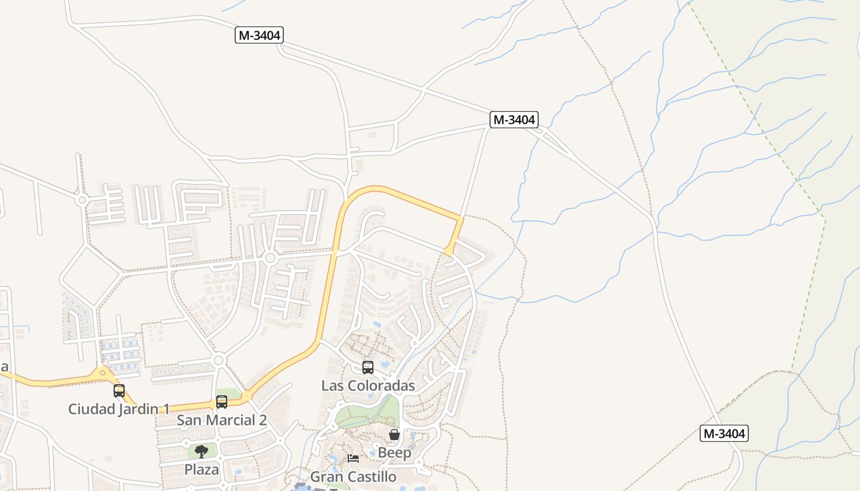
Task: Select the Beep shopping basket icon
Action: (394, 435)
